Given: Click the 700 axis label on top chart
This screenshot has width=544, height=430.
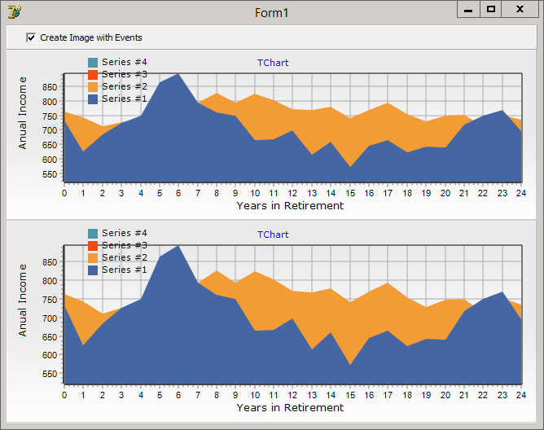Looking at the screenshot, I should click(x=50, y=130).
